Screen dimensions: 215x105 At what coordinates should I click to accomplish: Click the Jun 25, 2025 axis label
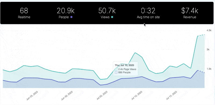pos(32,96)
